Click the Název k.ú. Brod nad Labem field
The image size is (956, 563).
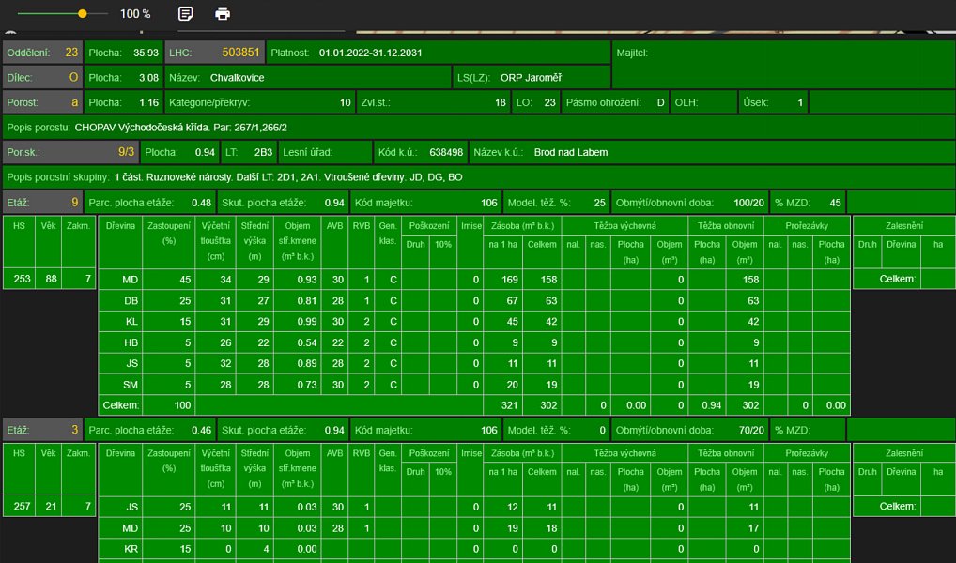pos(712,152)
